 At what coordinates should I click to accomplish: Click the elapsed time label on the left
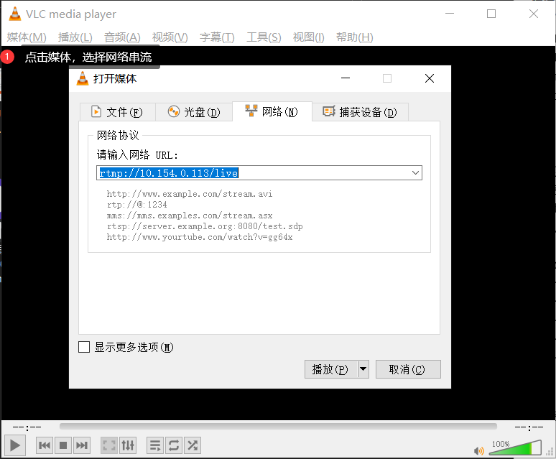27,427
